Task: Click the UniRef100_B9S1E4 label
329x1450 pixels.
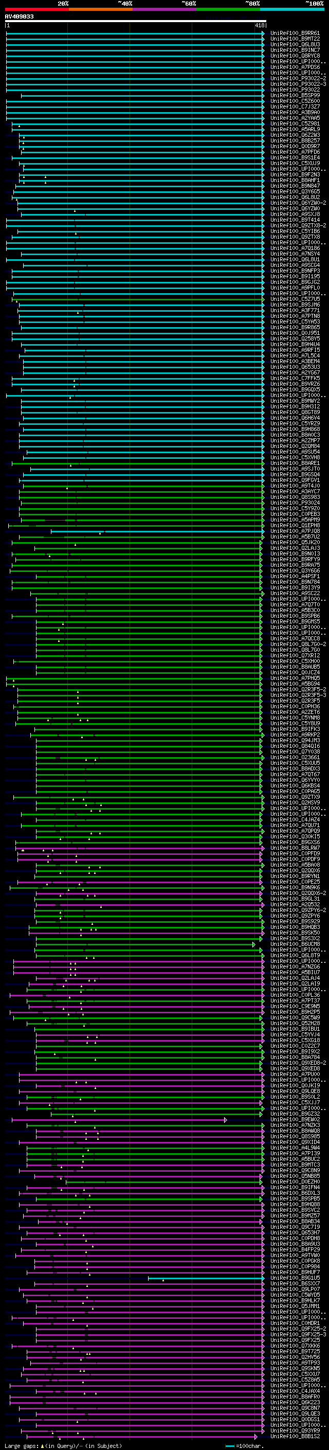Action: 295,157
